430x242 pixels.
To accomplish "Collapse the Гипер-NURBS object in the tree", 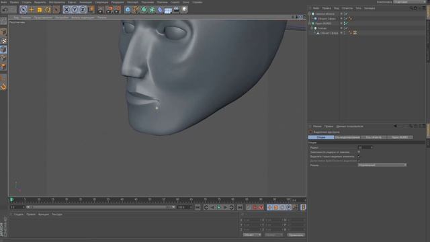I will point(310,24).
